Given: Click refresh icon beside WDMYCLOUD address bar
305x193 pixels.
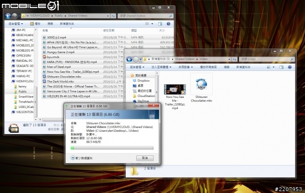Looking at the screenshot, I should [x=113, y=16].
